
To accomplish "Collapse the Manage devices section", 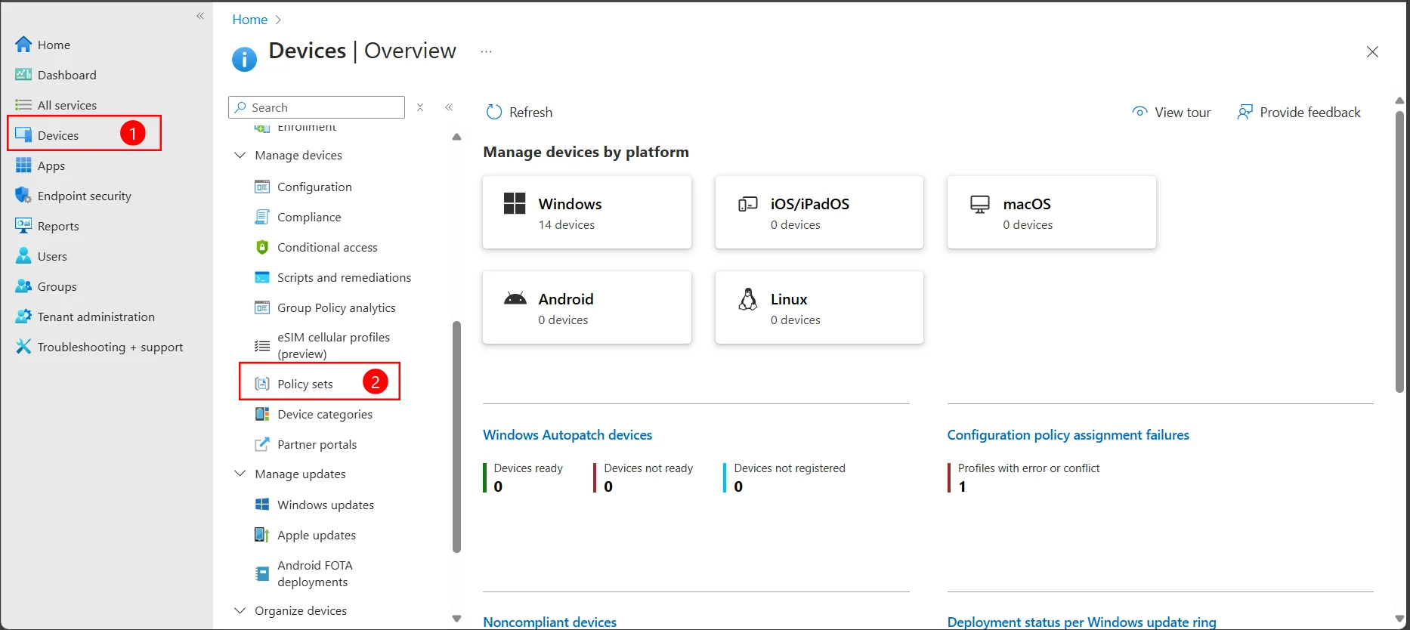I will pos(240,155).
